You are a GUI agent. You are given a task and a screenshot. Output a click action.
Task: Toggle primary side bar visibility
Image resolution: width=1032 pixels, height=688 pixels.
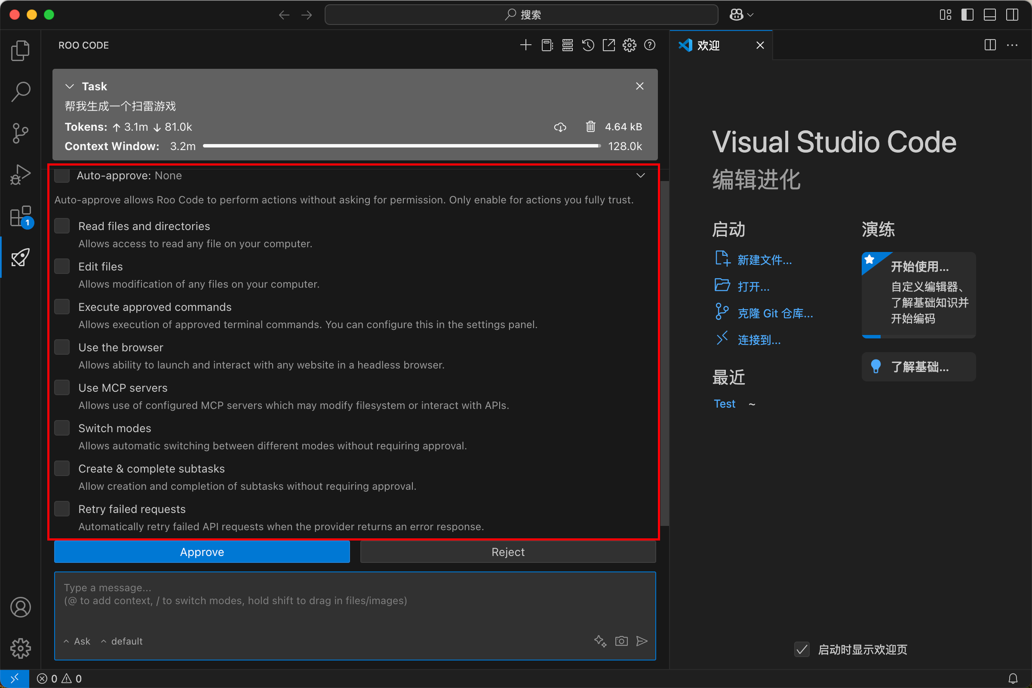(x=967, y=15)
